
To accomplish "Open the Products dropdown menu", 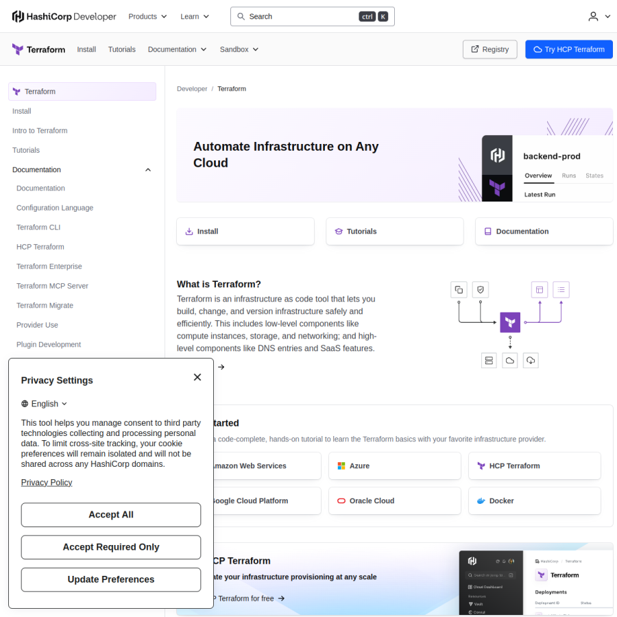I will 147,16.
